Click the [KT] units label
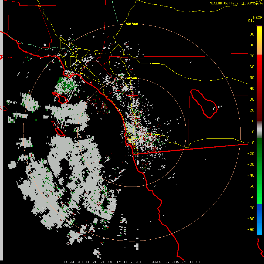This screenshot has height=264, width=264. pyautogui.click(x=251, y=20)
